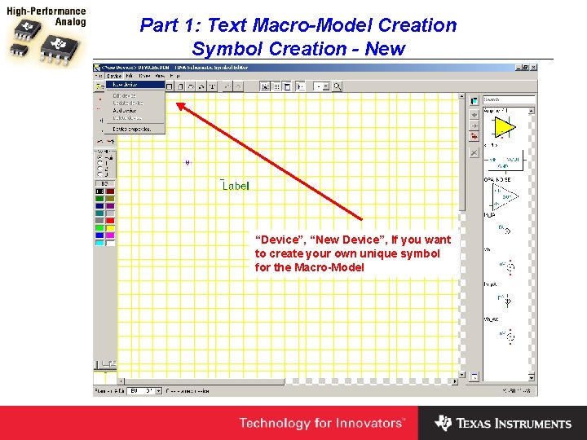Open the status bar combo box arrow

coord(158,391)
